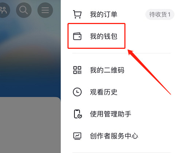Click the red highlighted wallet box
The width and height of the screenshot is (182, 153).
96,36
